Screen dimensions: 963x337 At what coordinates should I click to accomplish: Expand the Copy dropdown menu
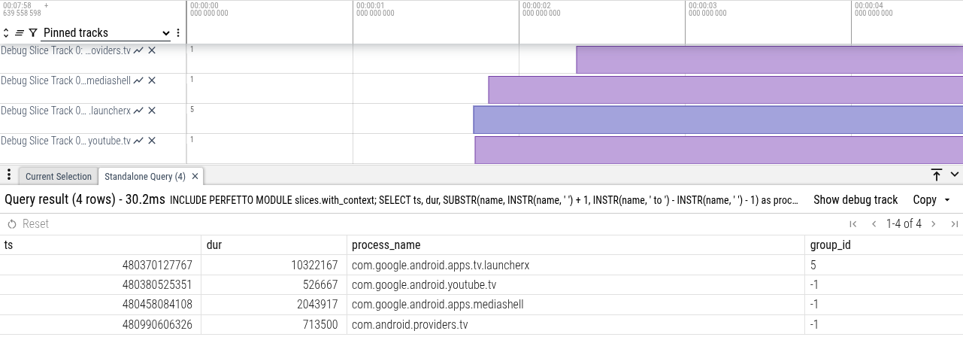click(x=931, y=200)
